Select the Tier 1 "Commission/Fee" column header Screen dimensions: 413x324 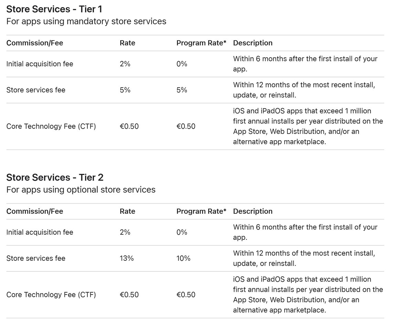click(35, 43)
